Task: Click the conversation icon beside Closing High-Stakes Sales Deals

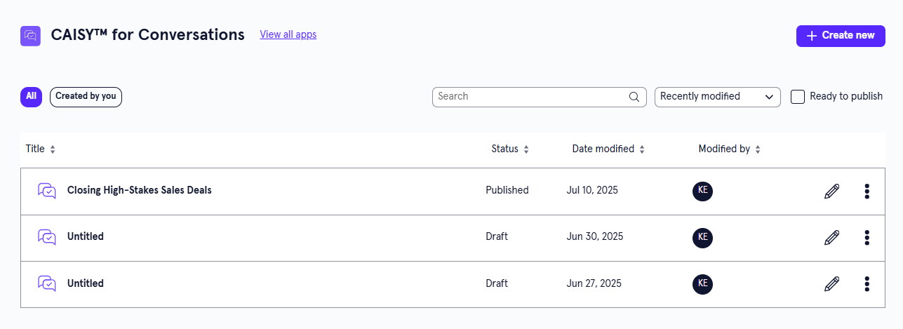Action: [47, 191]
